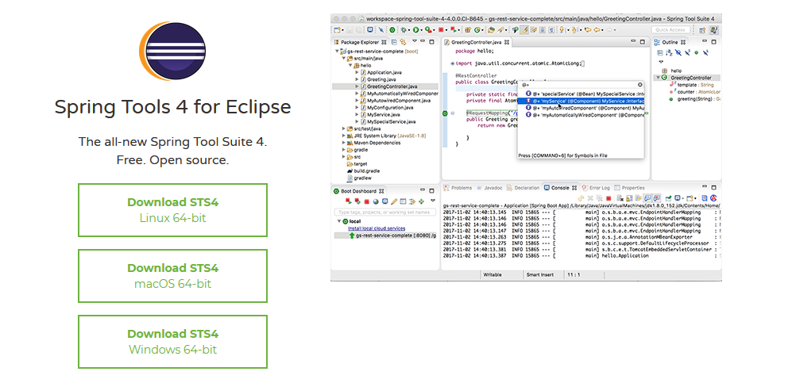Expand the gradle folder node
This screenshot has width=792, height=383.
point(344,150)
